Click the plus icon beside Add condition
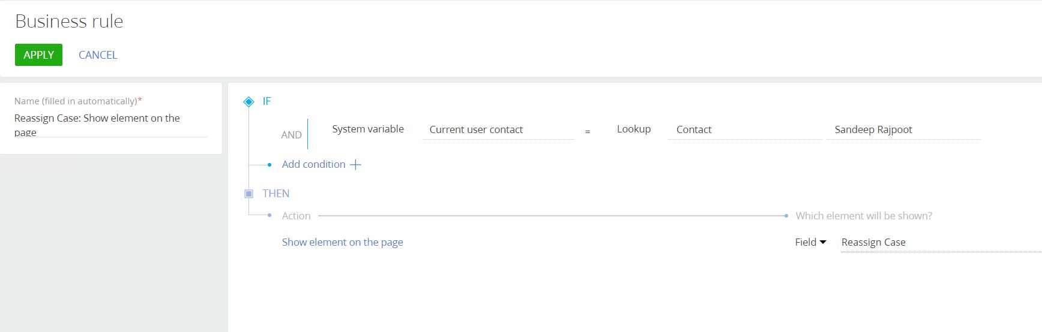 (x=355, y=165)
